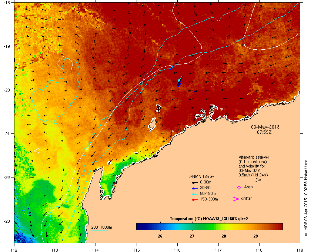
Task: Click the '0-30m' legend label
Action: click(206, 182)
